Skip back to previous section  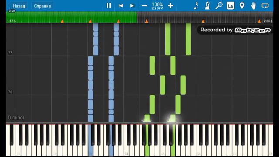(121, 6)
